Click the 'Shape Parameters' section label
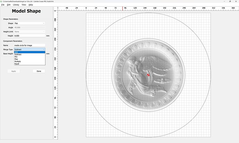This screenshot has height=143, width=239. pyautogui.click(x=10, y=19)
